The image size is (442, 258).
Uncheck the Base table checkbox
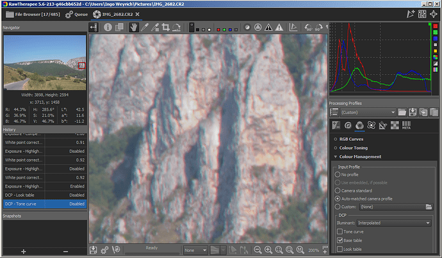click(x=339, y=239)
